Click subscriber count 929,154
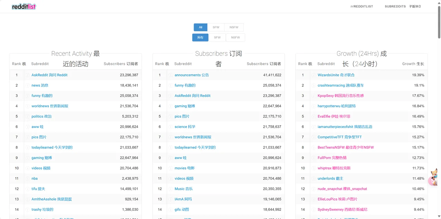Image resolution: width=441 pixels, height=219 pixels. point(132,199)
